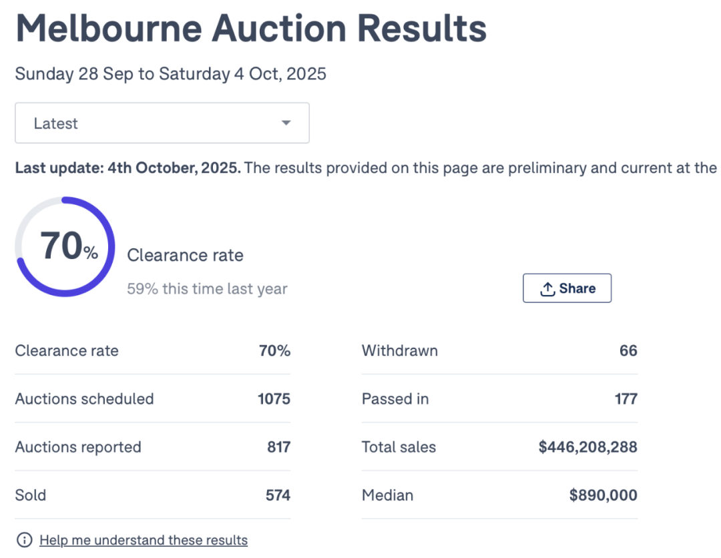Click the Passed in value 177
721x558 pixels.
pos(626,398)
